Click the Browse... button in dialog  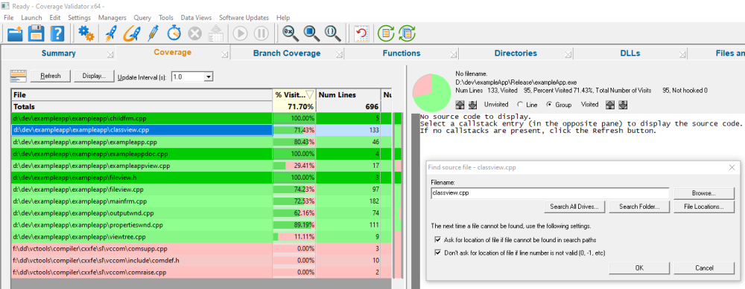[704, 193]
